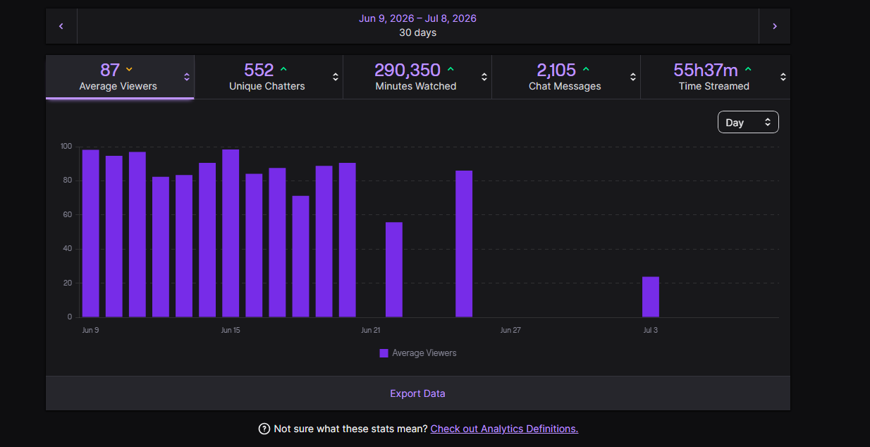Open Unique Chatters metric selector arrows
This screenshot has height=447, width=870.
pos(336,77)
